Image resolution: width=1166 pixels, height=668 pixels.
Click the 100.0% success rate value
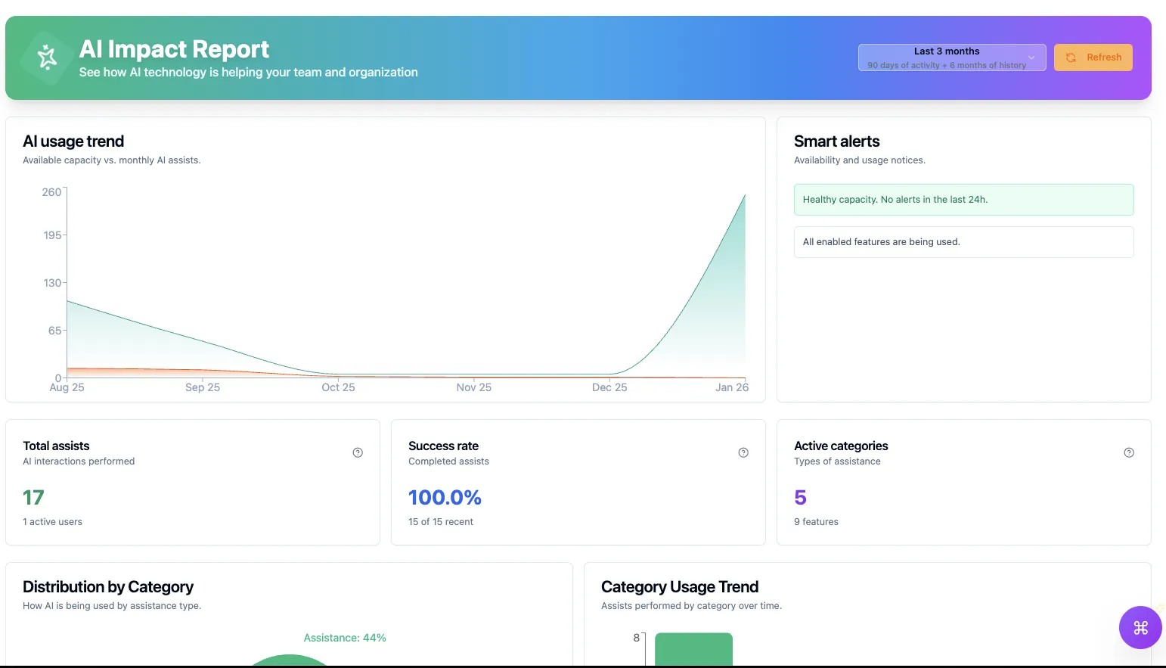point(445,498)
